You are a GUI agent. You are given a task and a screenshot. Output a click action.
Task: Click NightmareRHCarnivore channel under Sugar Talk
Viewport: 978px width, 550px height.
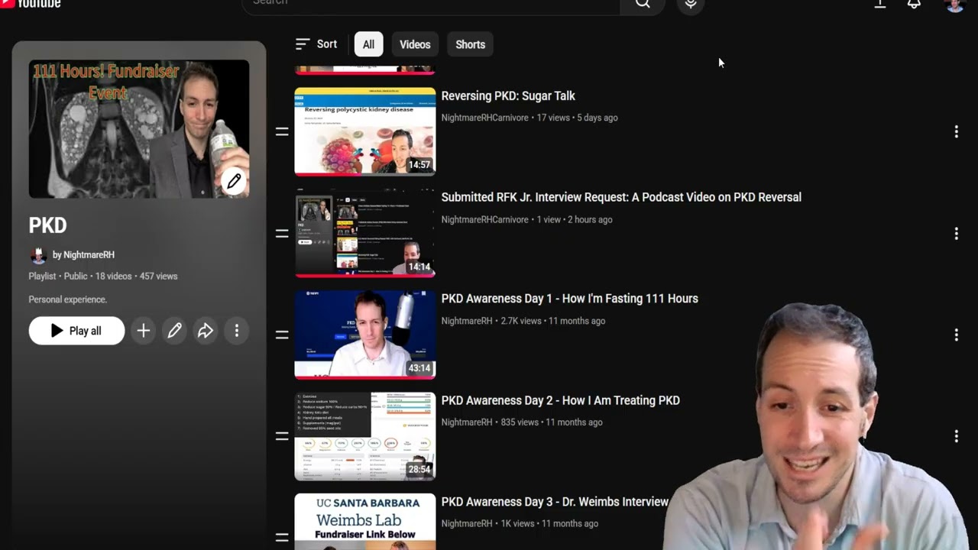point(485,118)
